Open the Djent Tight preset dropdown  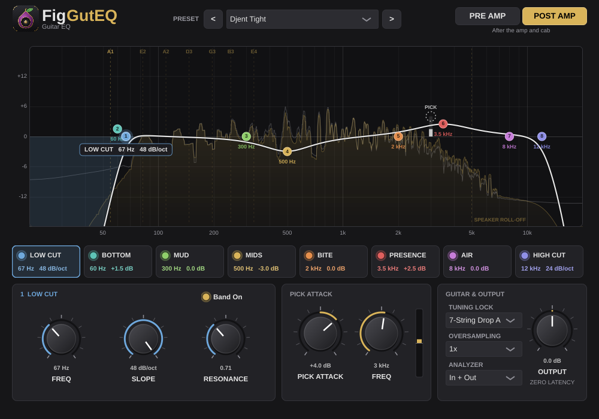(x=302, y=19)
